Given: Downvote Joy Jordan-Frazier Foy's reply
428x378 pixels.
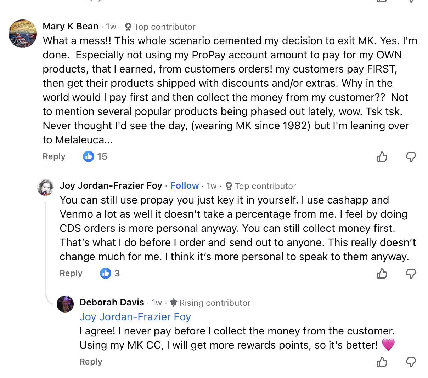Looking at the screenshot, I should (411, 273).
